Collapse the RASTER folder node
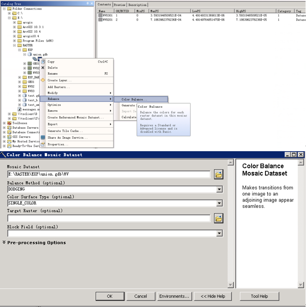 point(14,45)
